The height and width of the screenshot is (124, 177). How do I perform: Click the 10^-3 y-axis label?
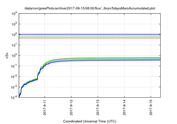(x=14, y=87)
